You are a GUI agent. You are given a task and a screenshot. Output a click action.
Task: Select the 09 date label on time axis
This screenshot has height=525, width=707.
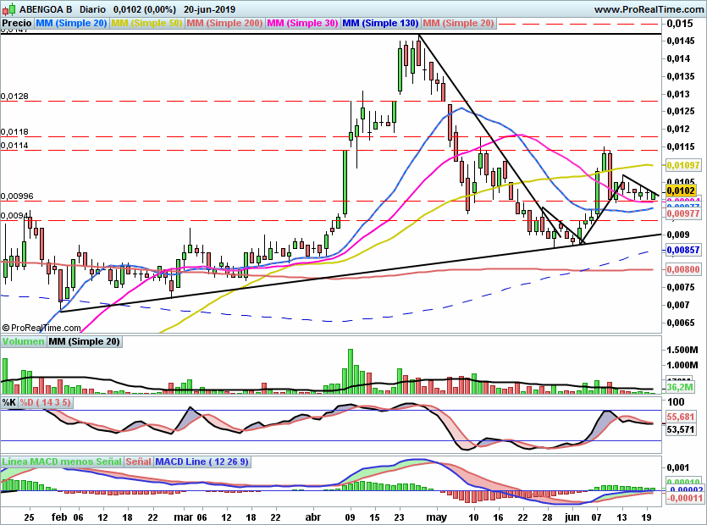(x=351, y=517)
